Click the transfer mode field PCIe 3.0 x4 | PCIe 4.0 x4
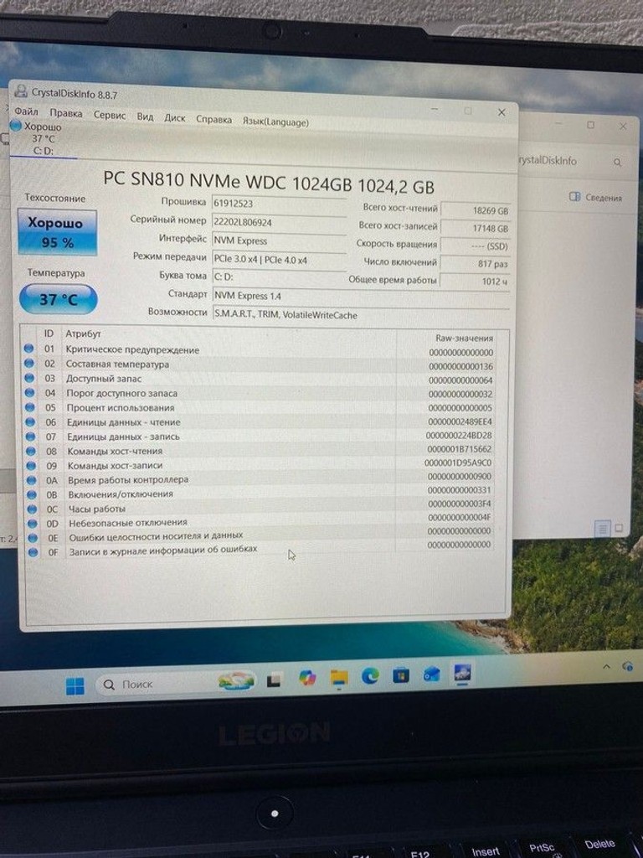643x858 pixels. 279,260
